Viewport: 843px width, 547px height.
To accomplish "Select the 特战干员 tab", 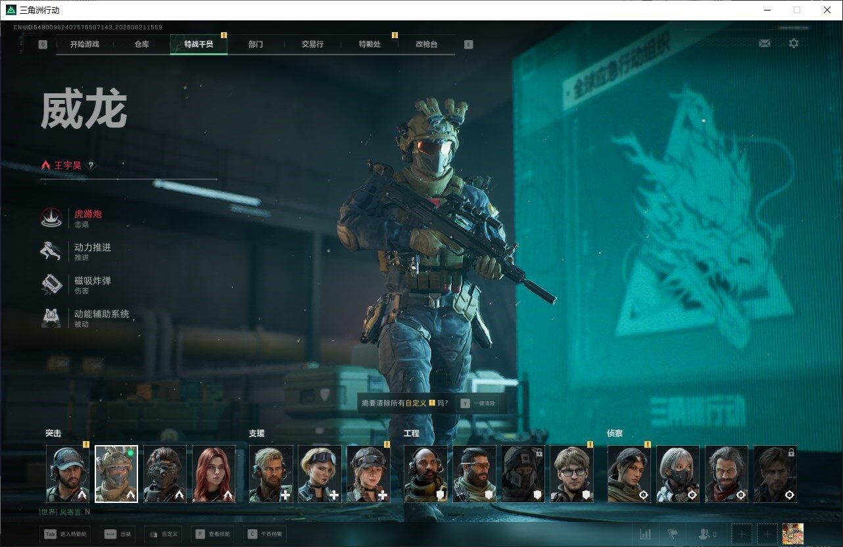I will point(199,45).
